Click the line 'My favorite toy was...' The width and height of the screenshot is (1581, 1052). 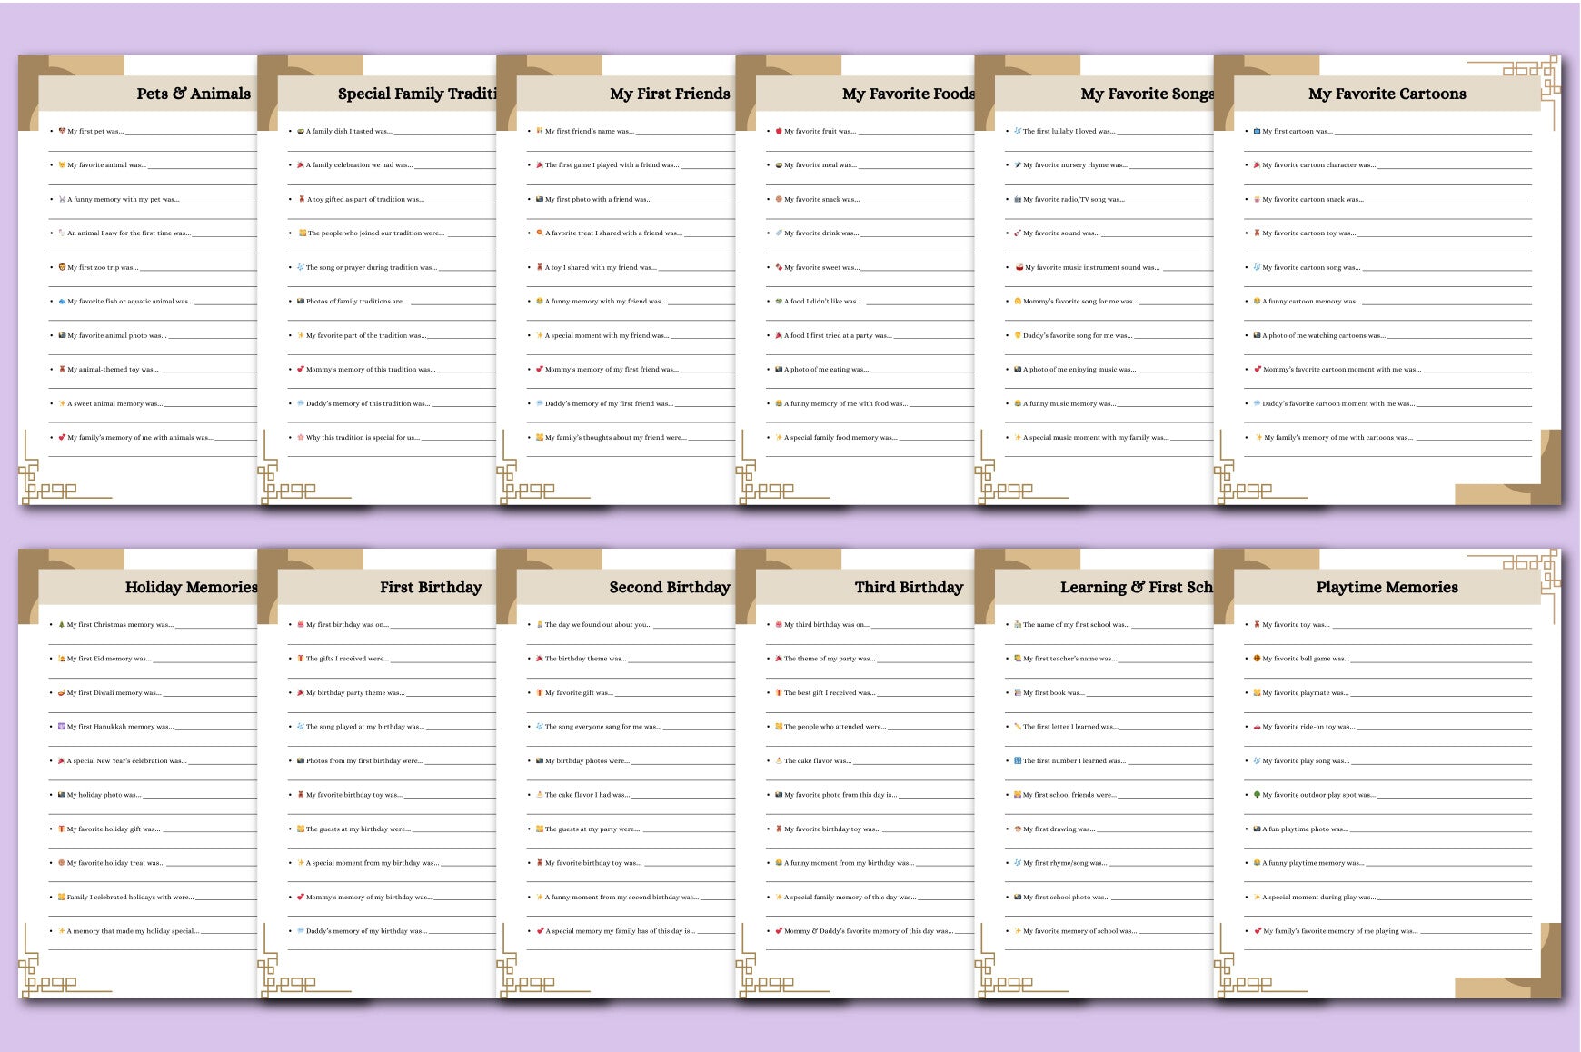(1296, 625)
